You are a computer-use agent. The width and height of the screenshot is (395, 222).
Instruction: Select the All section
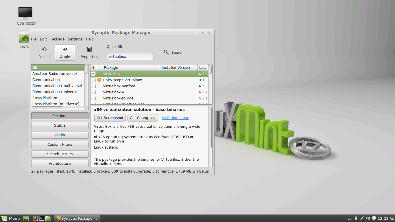[58, 67]
